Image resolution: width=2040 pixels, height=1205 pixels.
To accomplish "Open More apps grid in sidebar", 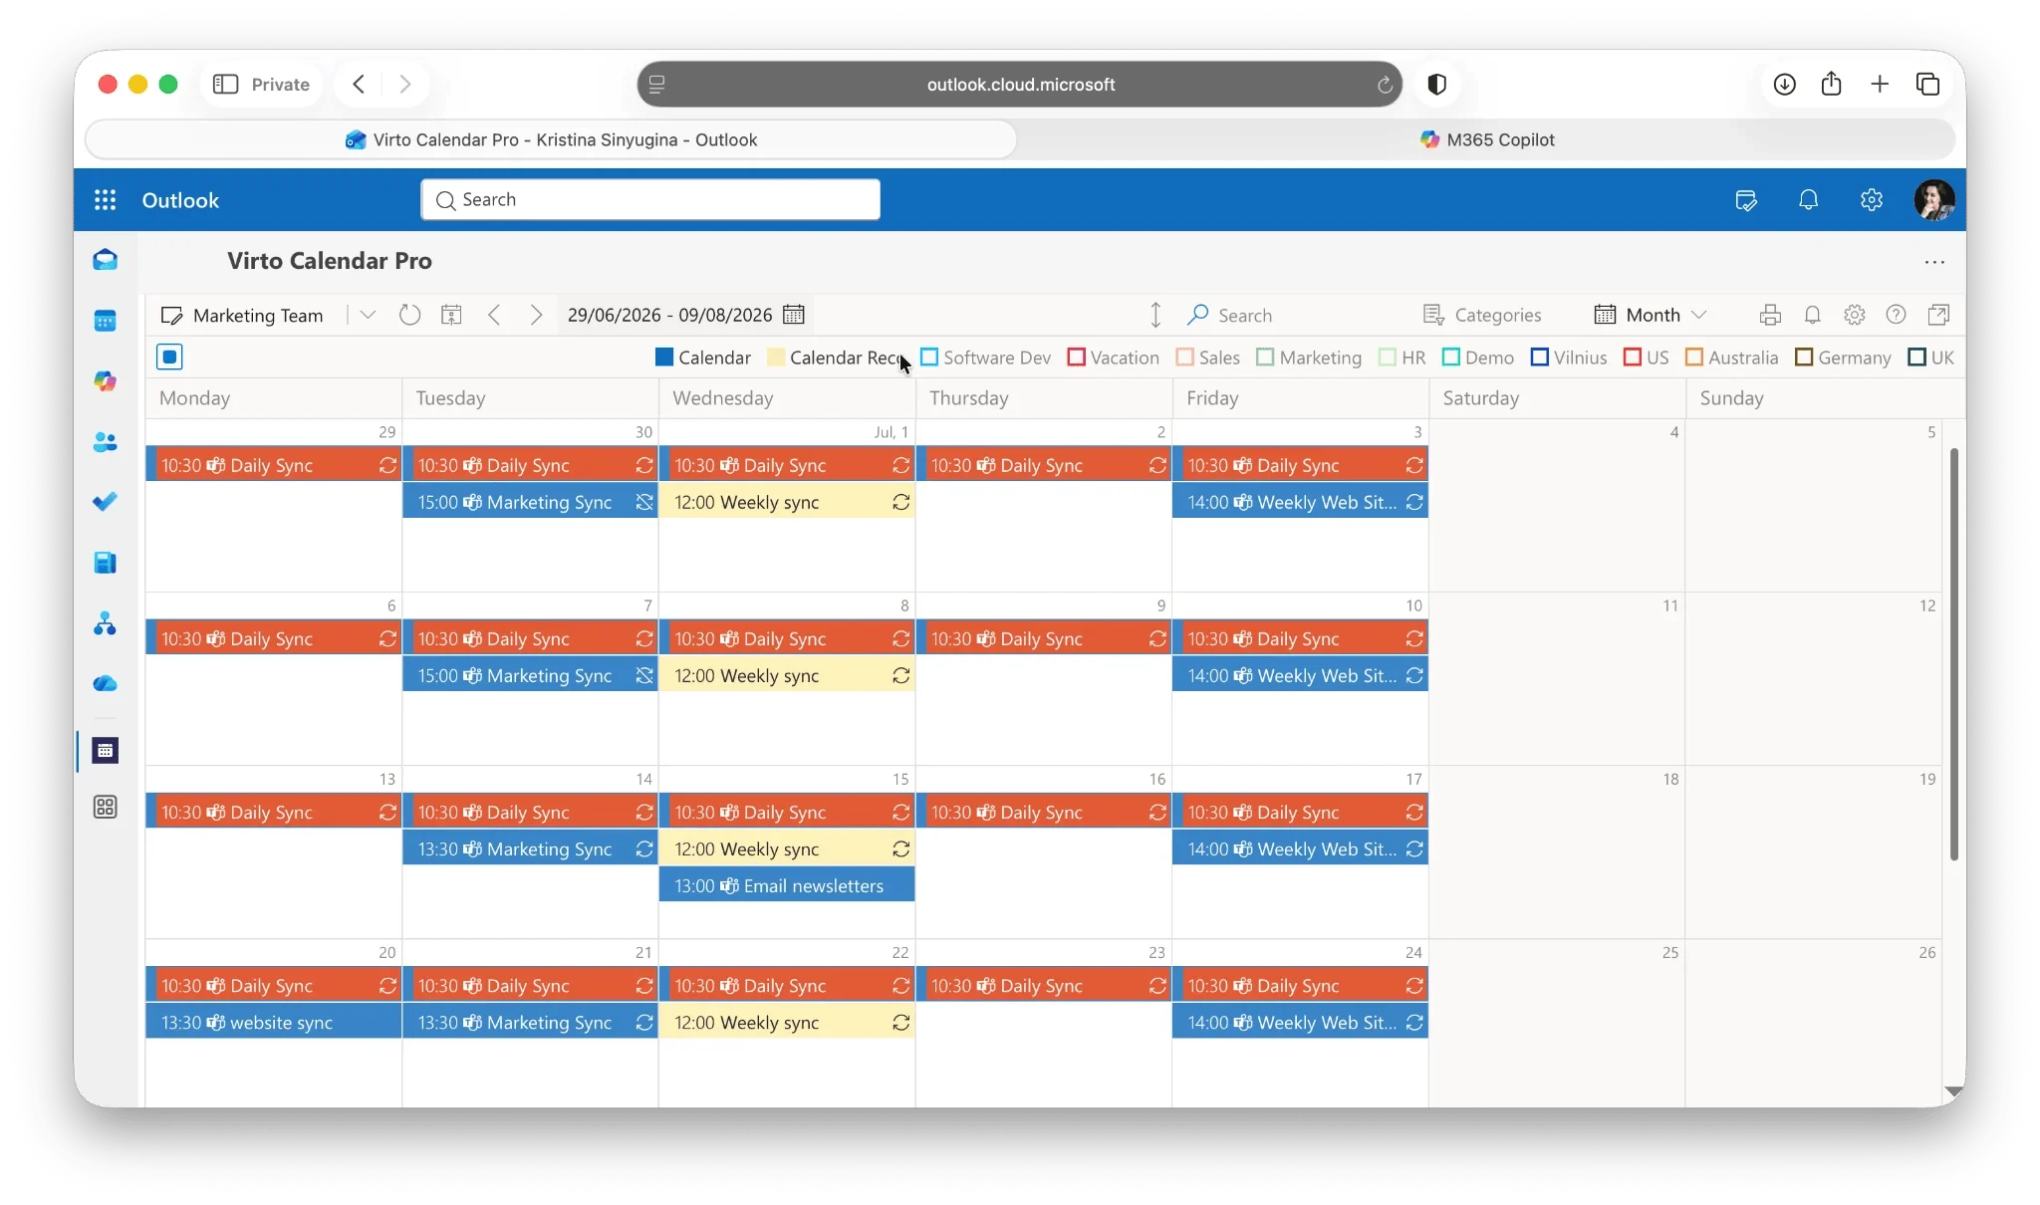I will click(x=105, y=807).
